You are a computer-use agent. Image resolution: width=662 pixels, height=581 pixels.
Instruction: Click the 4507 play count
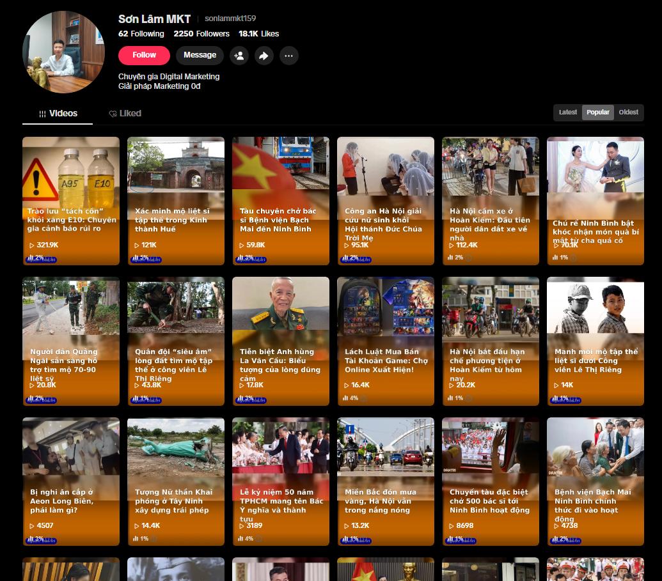coord(42,526)
